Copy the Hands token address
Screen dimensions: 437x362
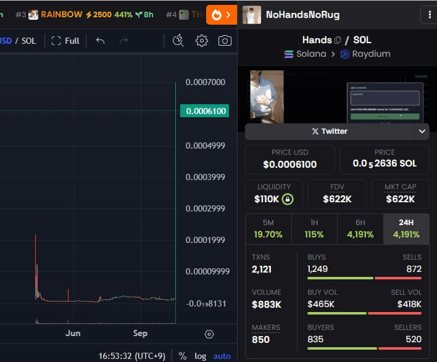click(x=338, y=40)
